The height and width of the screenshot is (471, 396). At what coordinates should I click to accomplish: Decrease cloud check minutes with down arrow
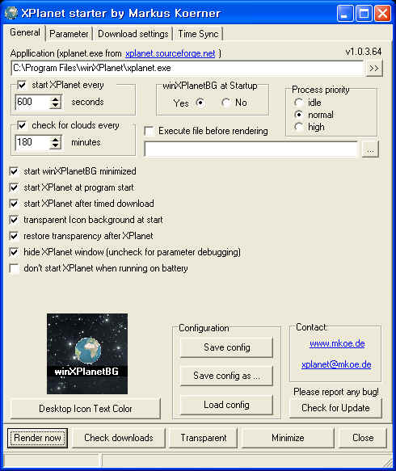click(55, 145)
